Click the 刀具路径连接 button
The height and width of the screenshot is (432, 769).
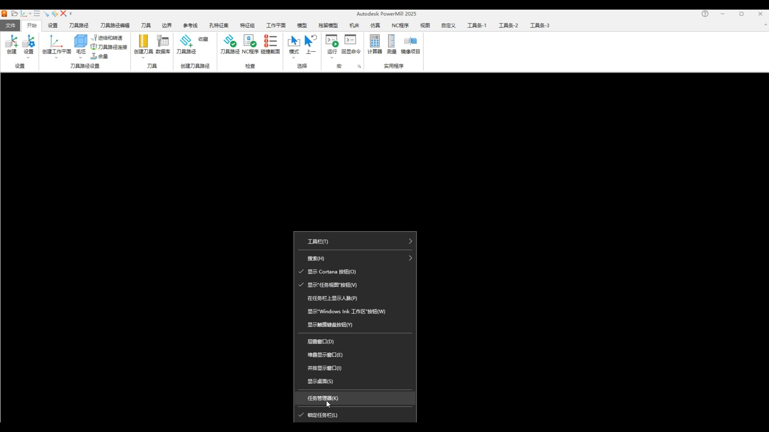109,47
